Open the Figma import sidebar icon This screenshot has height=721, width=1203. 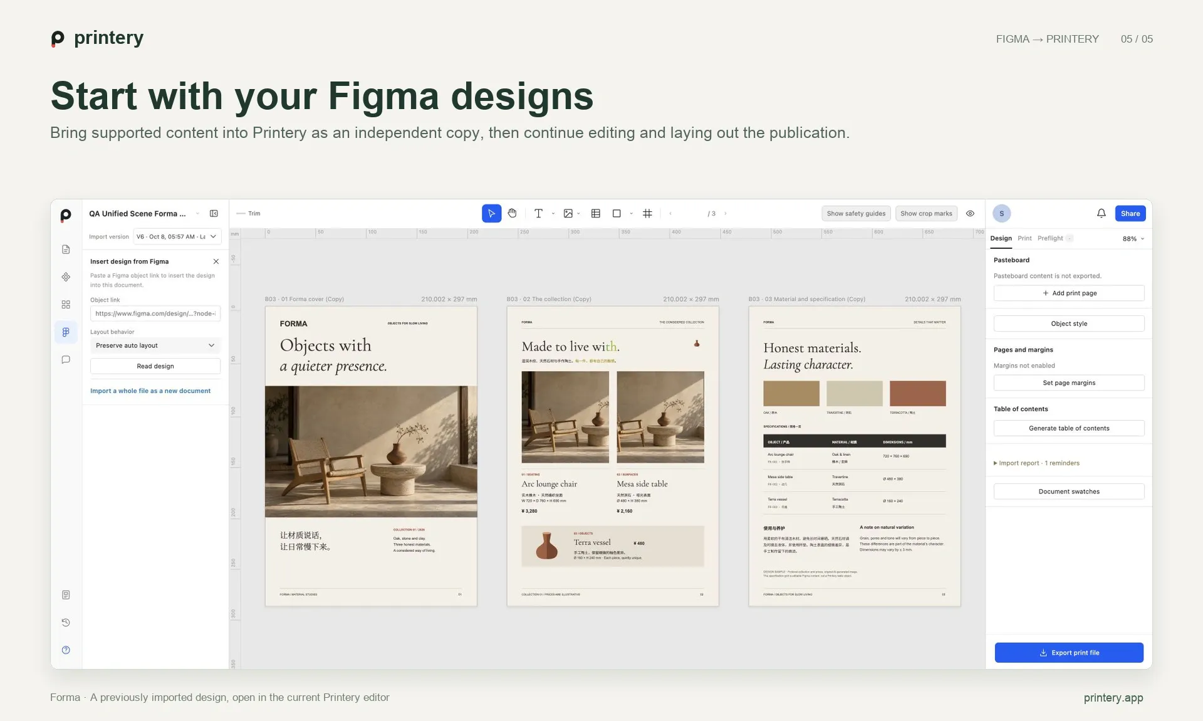point(66,332)
